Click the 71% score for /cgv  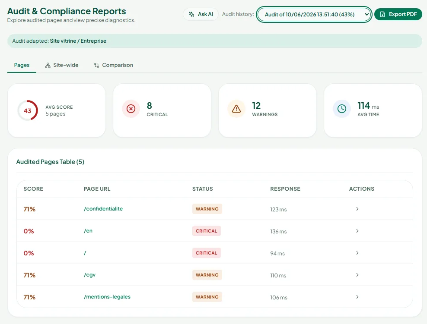point(29,275)
